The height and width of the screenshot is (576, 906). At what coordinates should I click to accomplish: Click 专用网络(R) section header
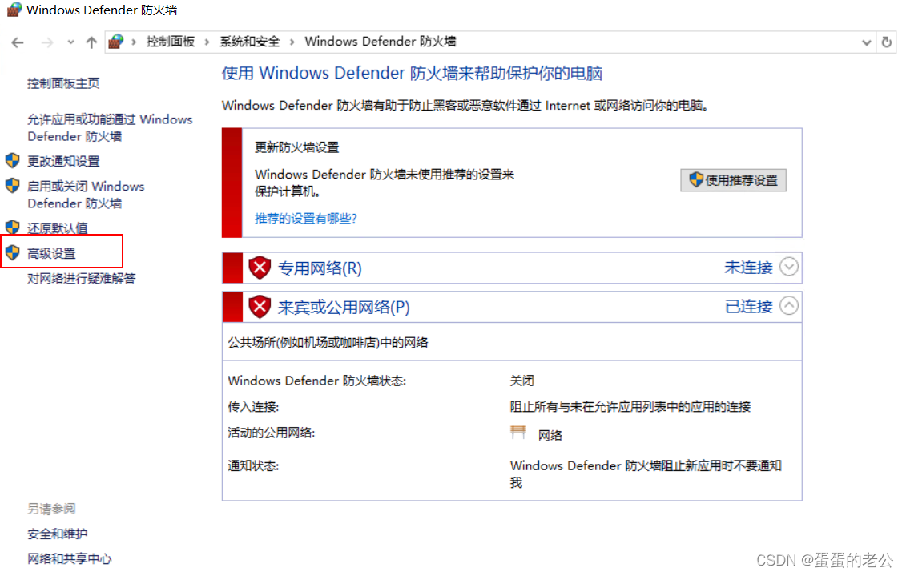(x=320, y=268)
